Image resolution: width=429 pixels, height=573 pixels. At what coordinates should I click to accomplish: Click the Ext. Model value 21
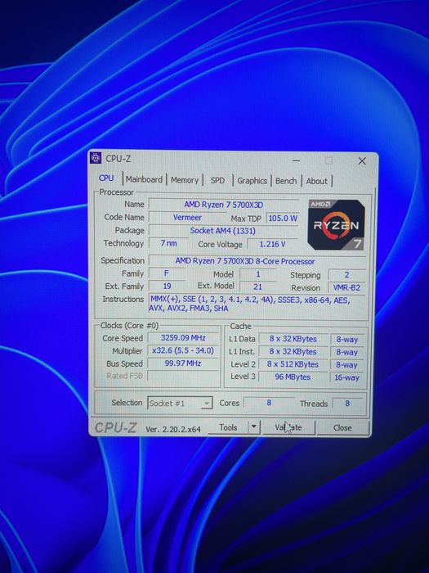[257, 286]
